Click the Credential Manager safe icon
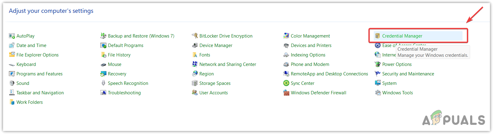The image size is (493, 134). (x=377, y=36)
